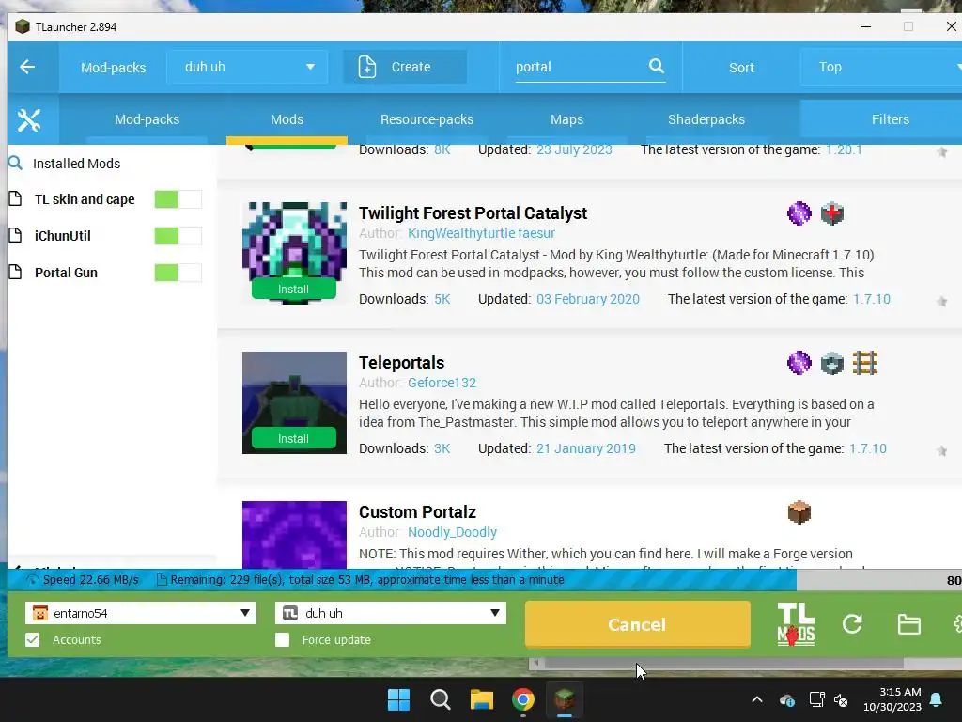The image size is (962, 722).
Task: Open the Shaderpacks tab
Action: (706, 119)
